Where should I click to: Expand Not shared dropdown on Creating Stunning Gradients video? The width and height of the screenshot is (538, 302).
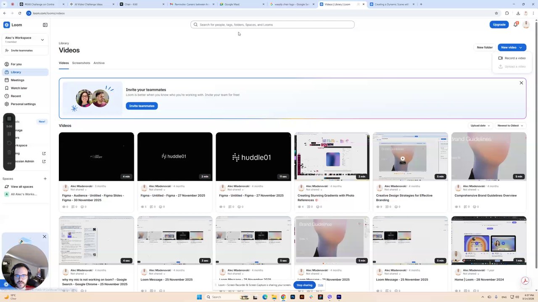[314, 190]
